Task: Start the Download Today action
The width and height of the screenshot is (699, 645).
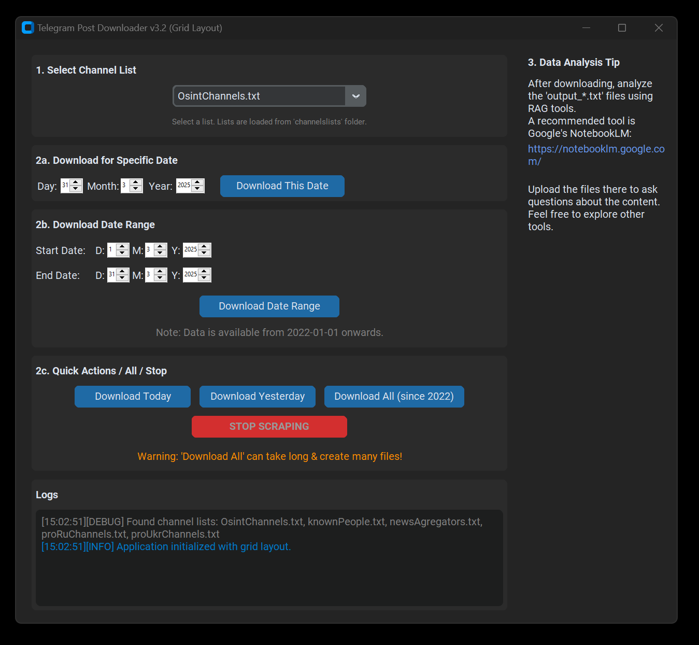Action: coord(133,397)
